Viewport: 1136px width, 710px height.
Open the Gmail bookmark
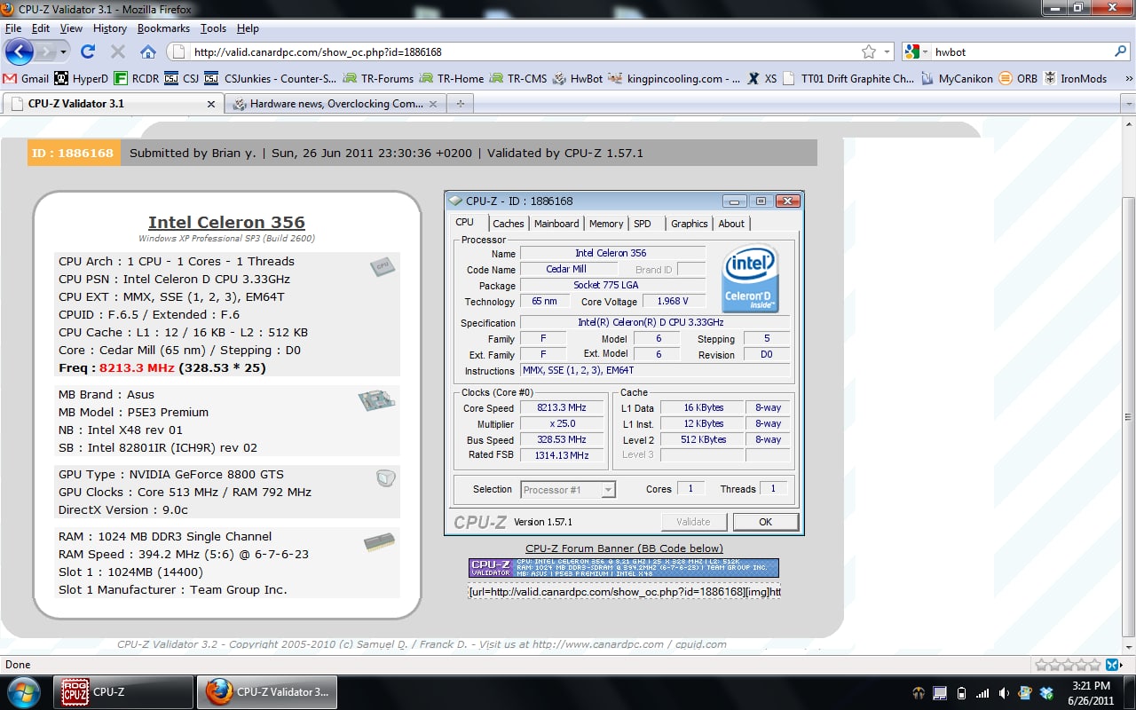click(26, 78)
